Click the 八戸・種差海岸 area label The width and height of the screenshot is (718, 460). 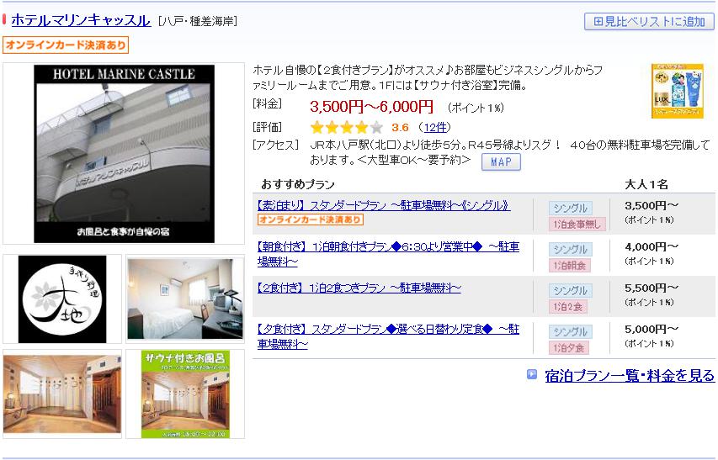click(197, 21)
